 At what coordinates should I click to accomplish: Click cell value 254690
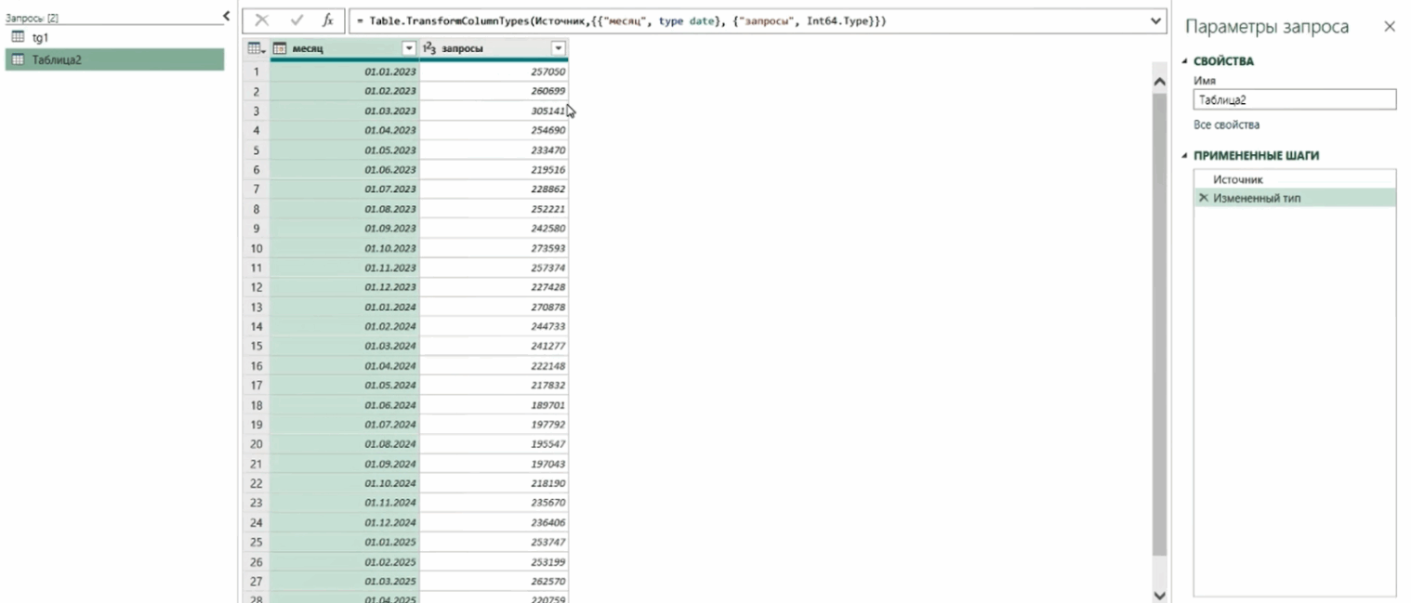point(494,130)
